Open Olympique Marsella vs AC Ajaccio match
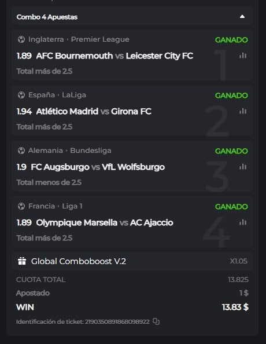Viewport: 266px width, 344px height. [x=105, y=222]
